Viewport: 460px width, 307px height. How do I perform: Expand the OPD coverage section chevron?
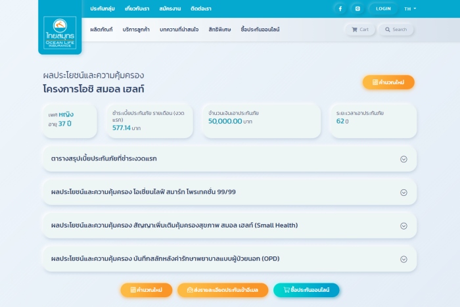coord(403,259)
